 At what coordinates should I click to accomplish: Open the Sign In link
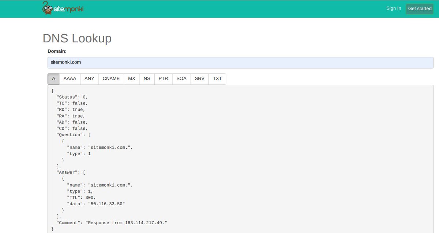pos(394,8)
